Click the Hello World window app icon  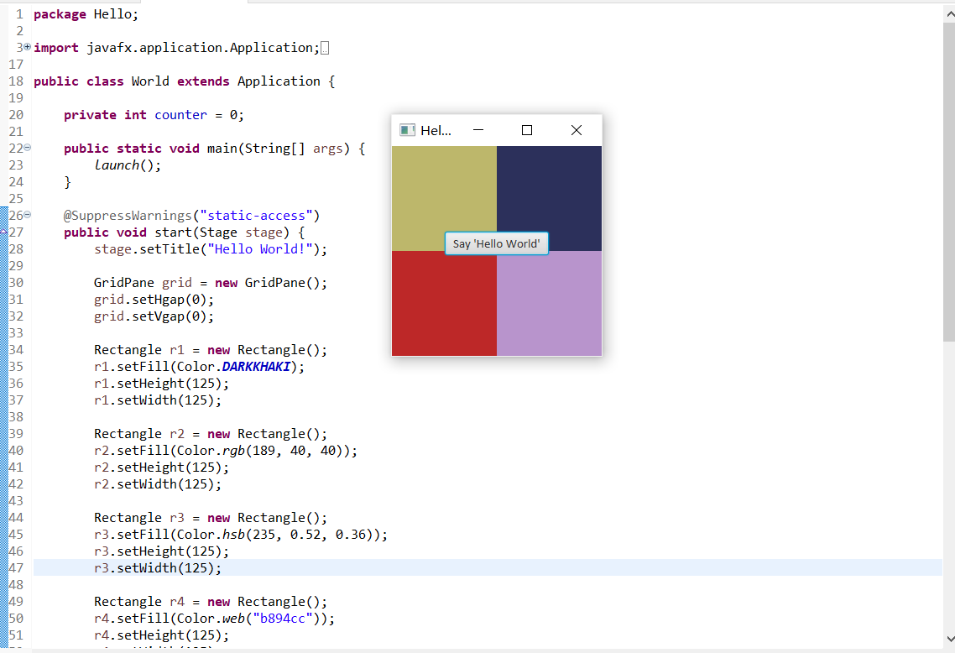pyautogui.click(x=407, y=130)
